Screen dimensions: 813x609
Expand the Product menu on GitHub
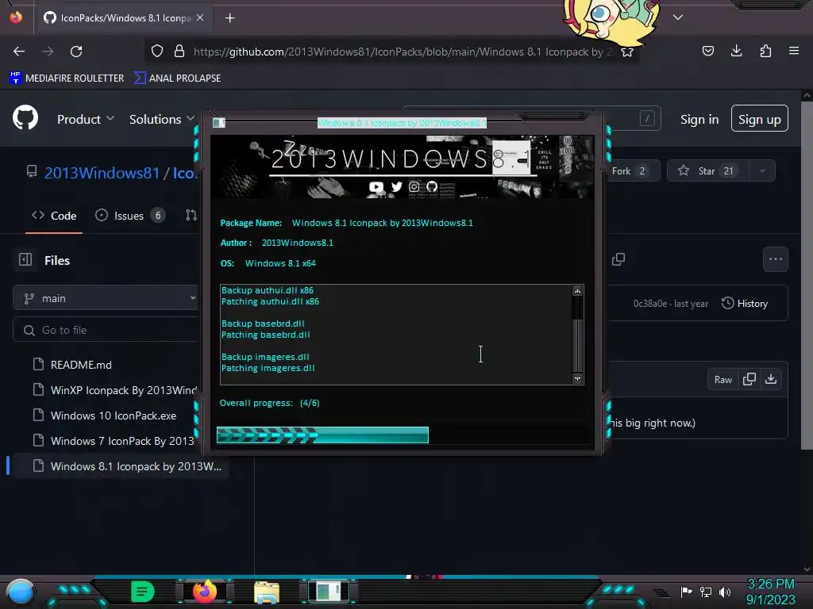[86, 119]
